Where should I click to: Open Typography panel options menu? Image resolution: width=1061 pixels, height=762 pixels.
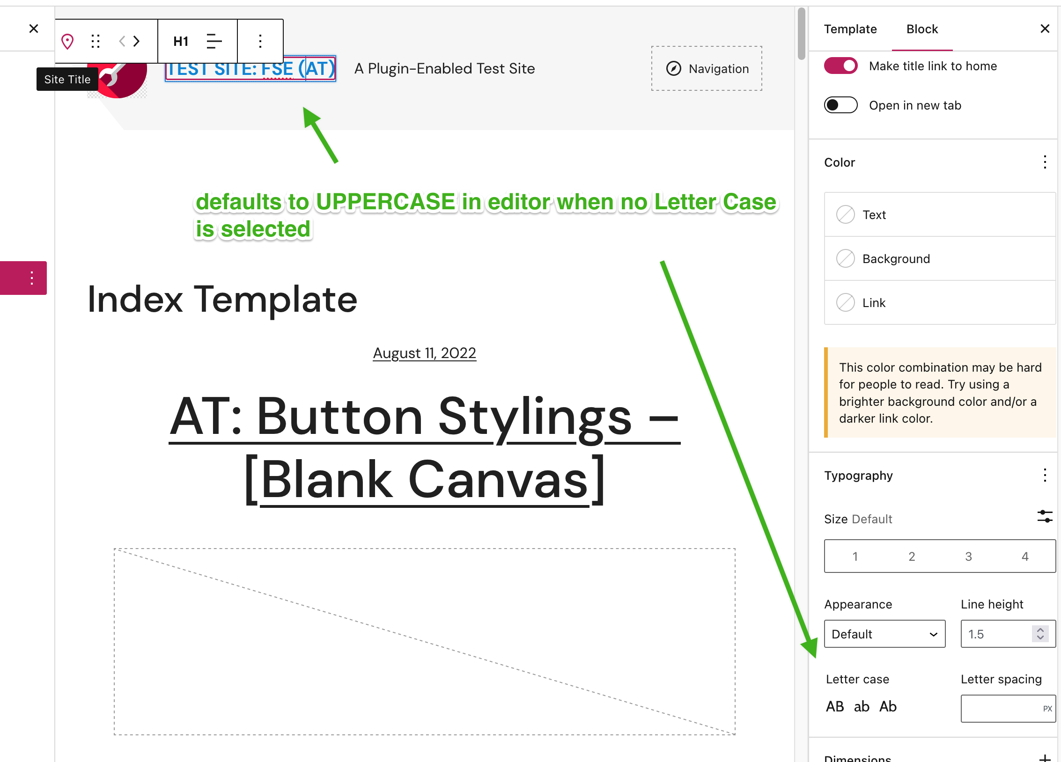[x=1045, y=476]
